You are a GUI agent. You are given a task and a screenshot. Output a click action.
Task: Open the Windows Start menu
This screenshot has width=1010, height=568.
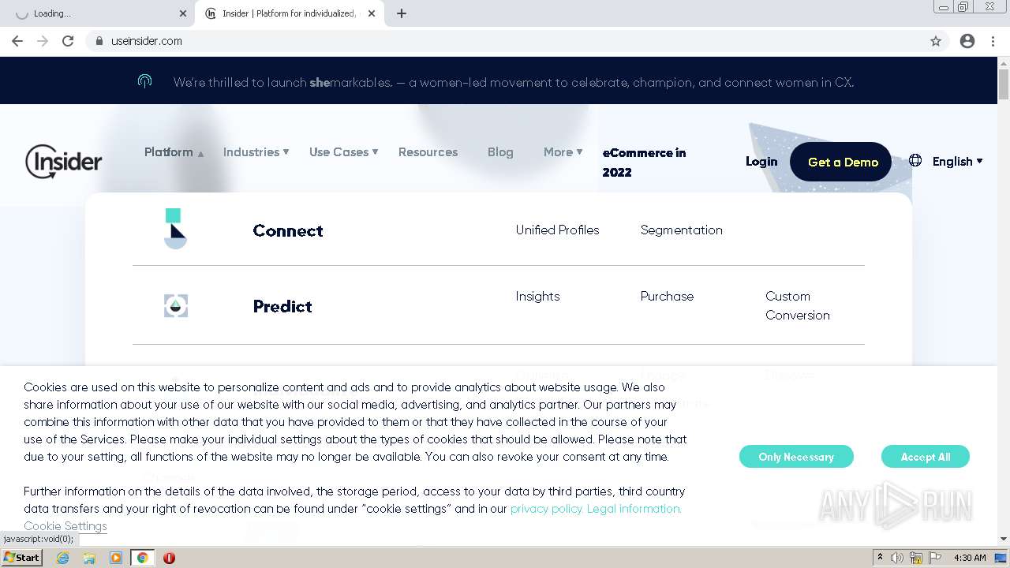tap(22, 558)
